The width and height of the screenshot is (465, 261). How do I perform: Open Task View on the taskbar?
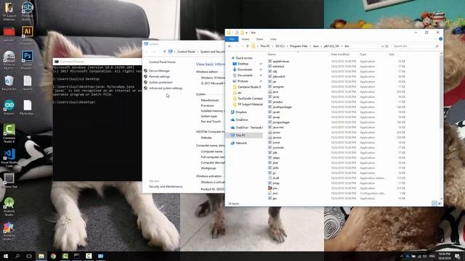click(29, 256)
